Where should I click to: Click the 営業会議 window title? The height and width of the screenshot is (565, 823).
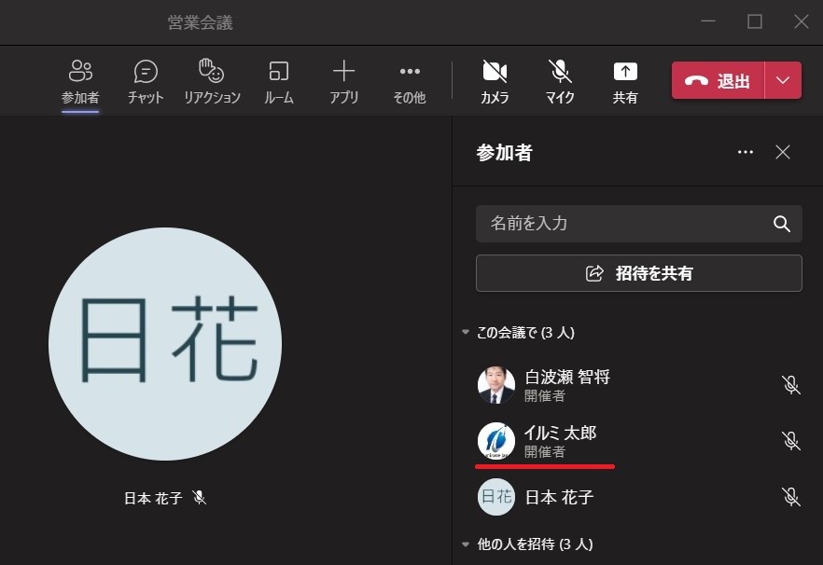click(200, 22)
